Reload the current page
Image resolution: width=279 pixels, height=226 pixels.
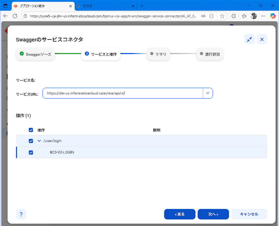coord(15,16)
